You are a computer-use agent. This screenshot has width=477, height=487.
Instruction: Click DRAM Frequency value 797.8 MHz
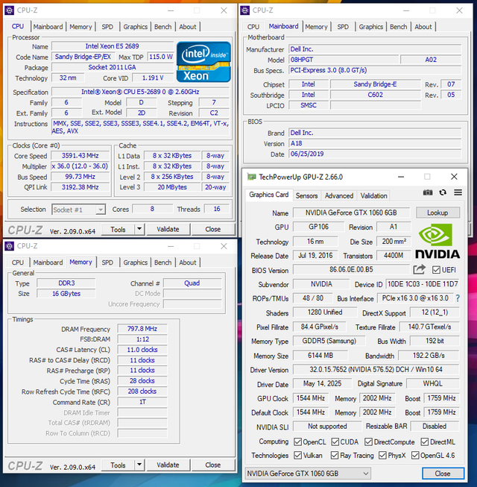pyautogui.click(x=142, y=329)
